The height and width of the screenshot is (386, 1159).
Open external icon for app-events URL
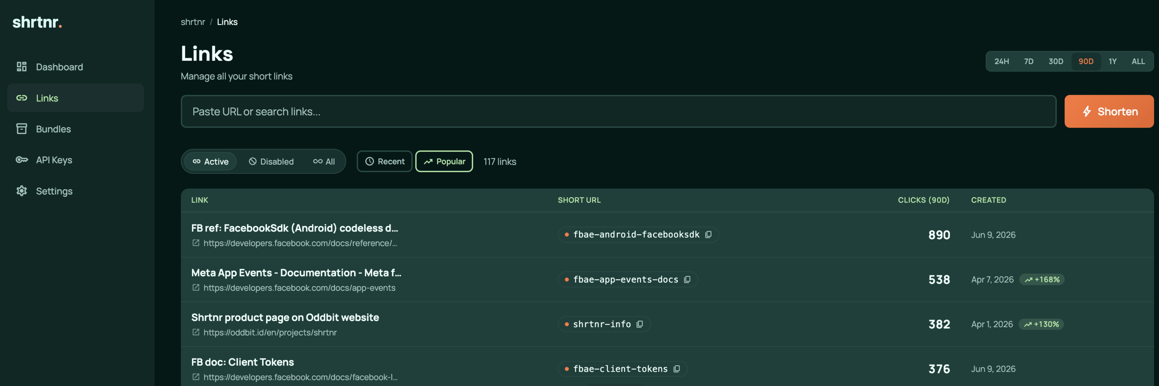[x=196, y=288]
